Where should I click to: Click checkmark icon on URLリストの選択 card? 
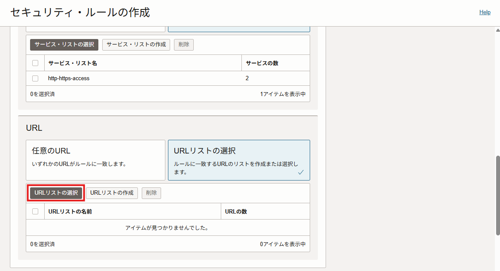pos(301,172)
